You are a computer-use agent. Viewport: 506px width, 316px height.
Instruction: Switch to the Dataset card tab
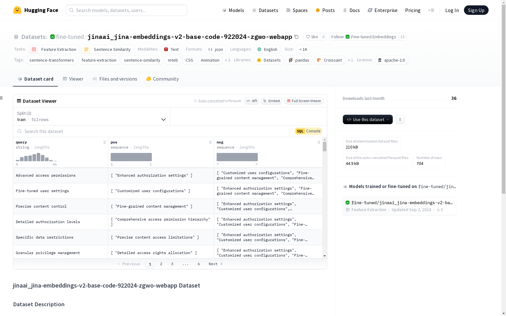pos(35,79)
